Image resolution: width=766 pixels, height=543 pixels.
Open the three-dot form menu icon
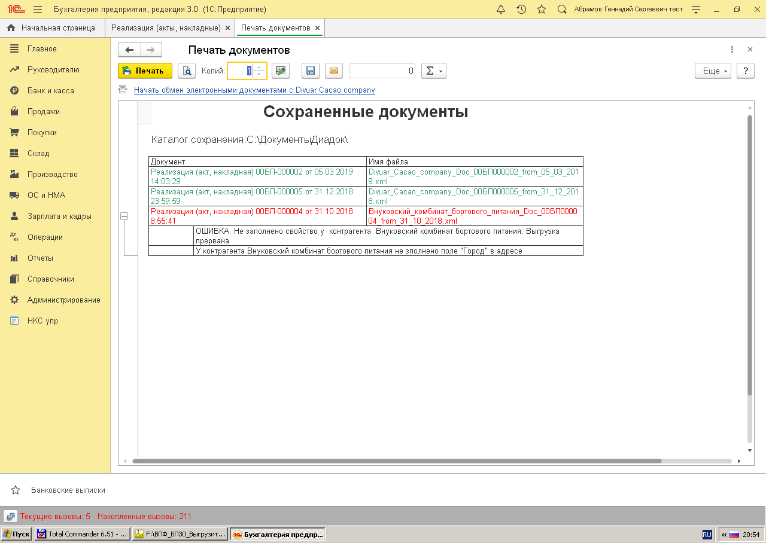coord(732,50)
